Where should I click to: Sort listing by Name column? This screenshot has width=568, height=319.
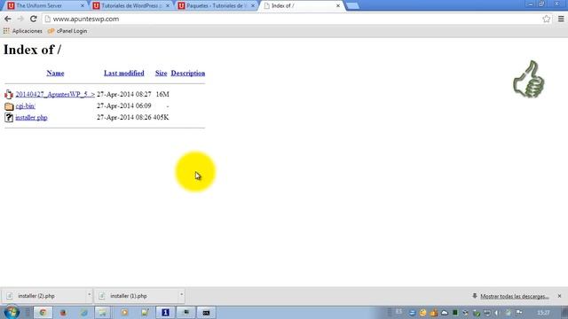tap(55, 73)
